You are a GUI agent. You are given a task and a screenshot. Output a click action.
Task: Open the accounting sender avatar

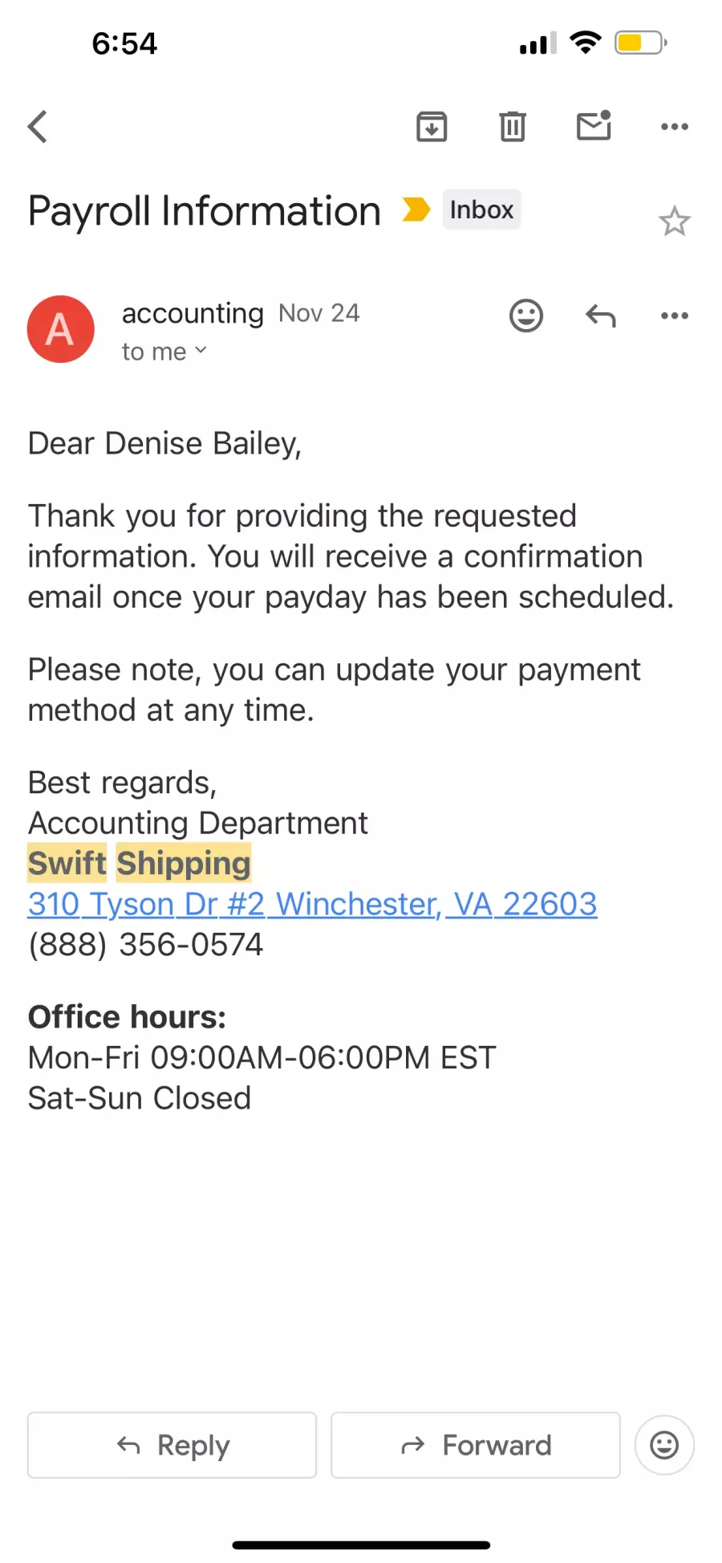(x=61, y=329)
